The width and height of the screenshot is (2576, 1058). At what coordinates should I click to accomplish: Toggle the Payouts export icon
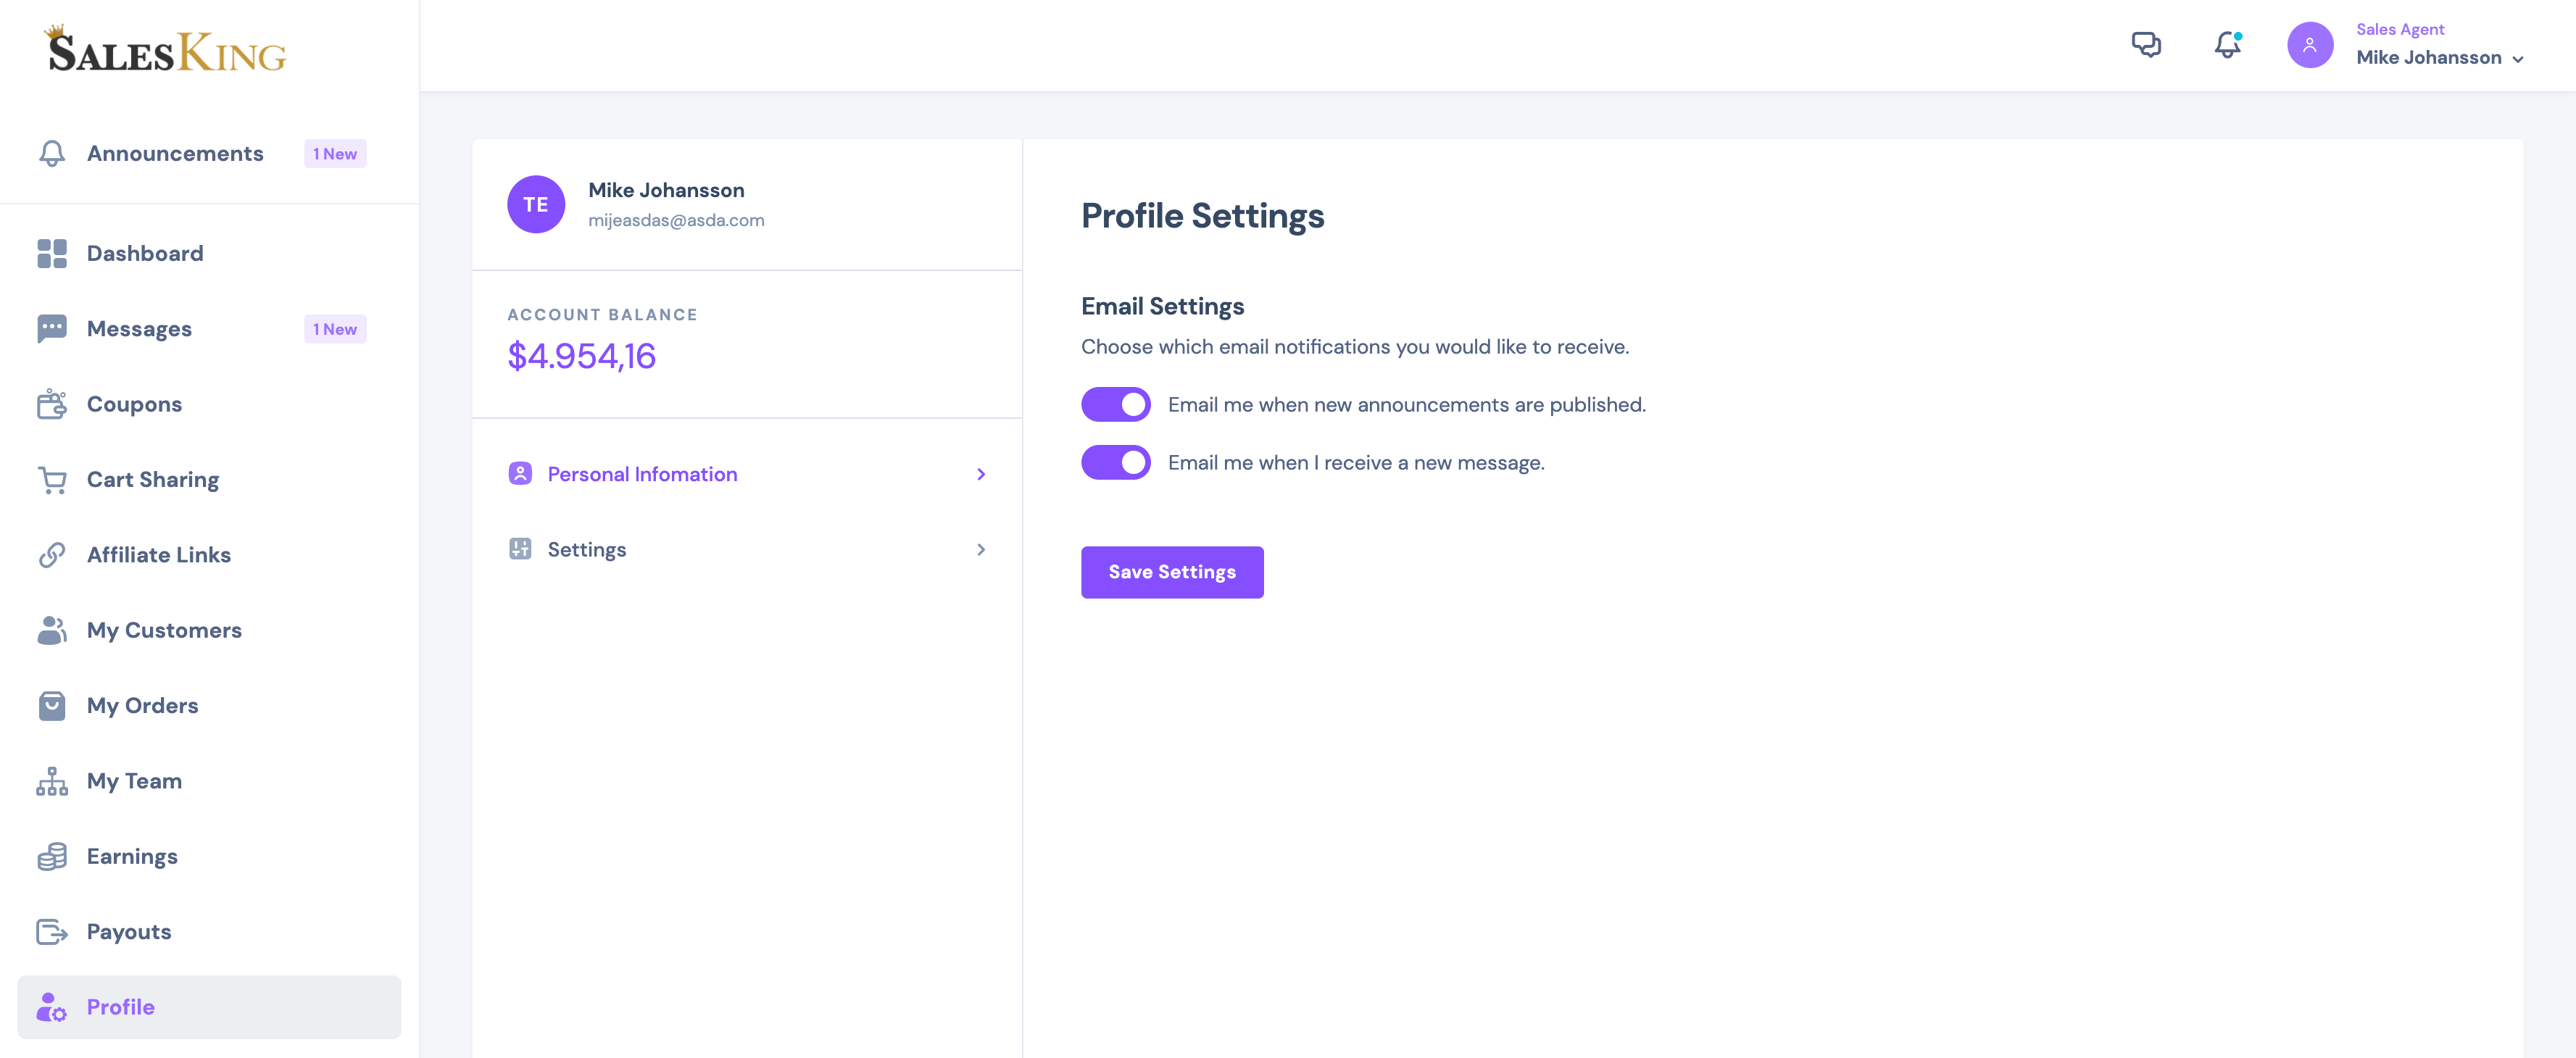(51, 931)
